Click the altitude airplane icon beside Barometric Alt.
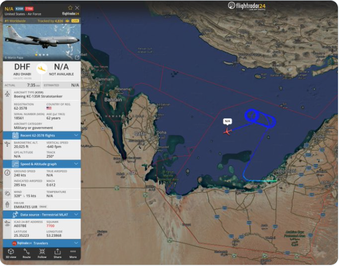This screenshot has width=340, height=268. tap(7, 144)
